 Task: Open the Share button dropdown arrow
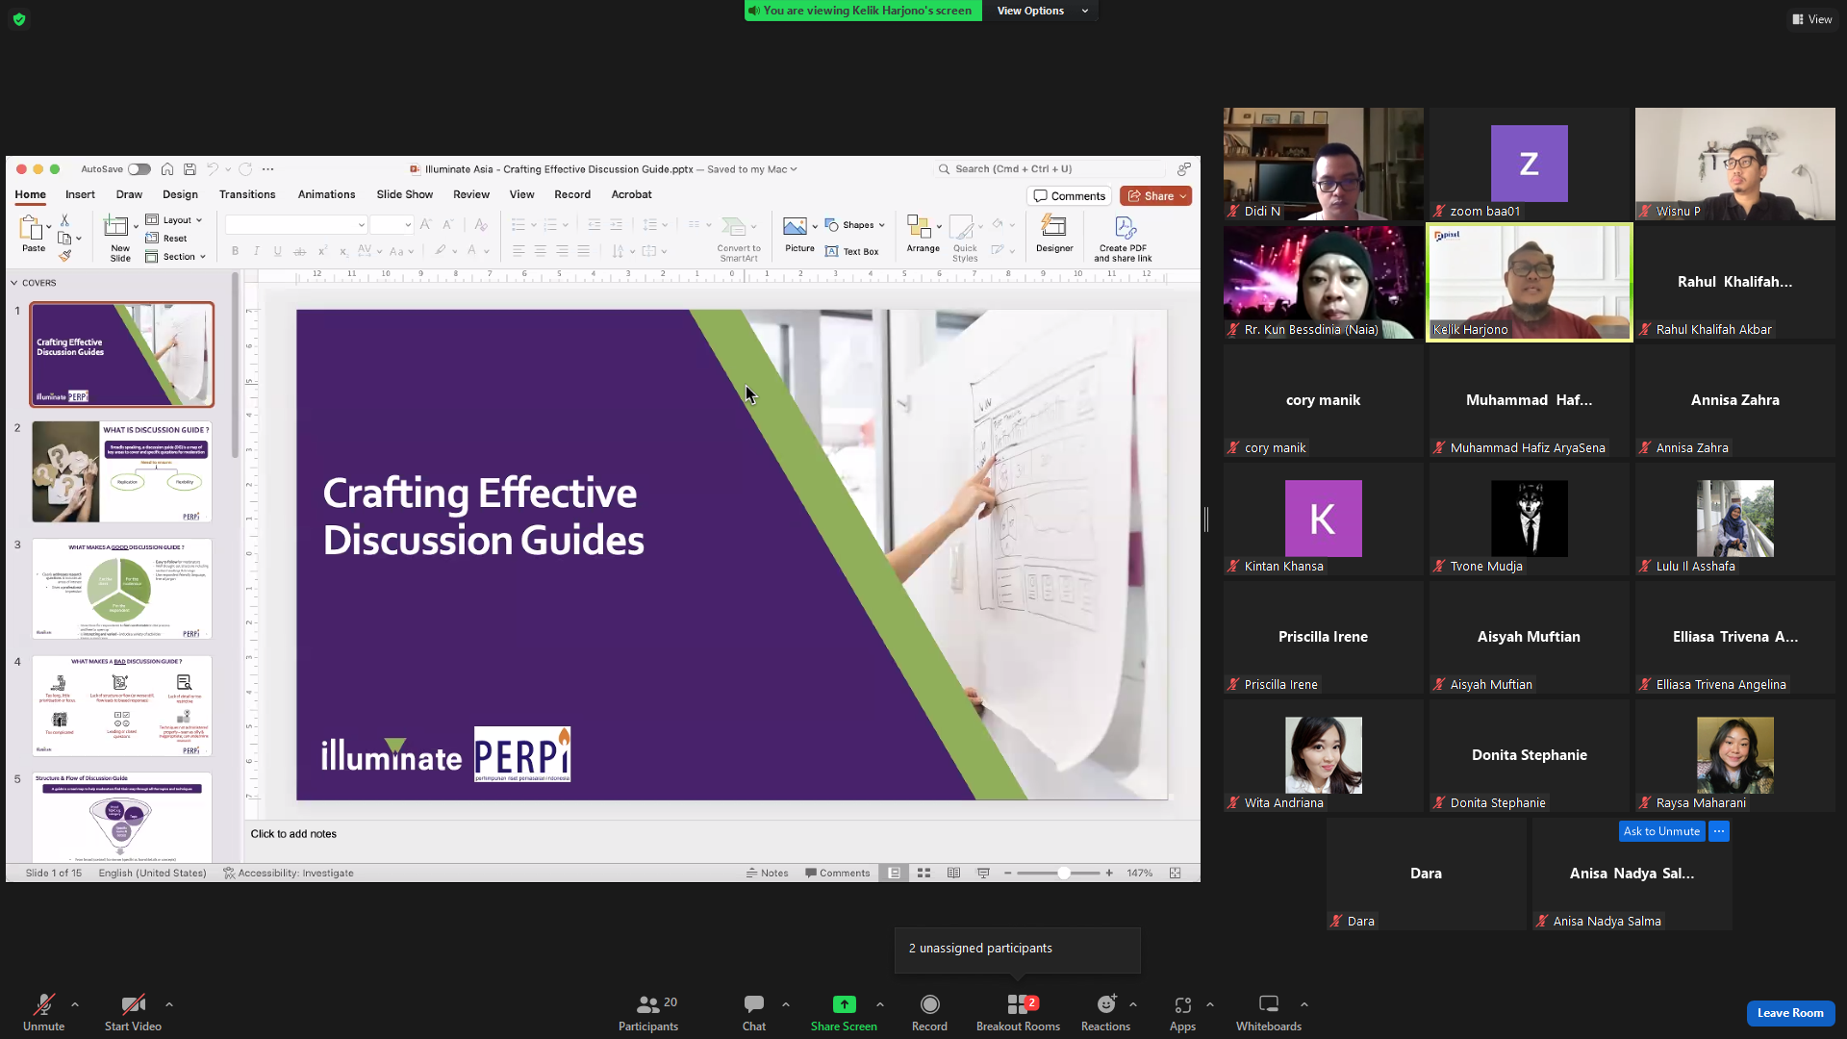pyautogui.click(x=1183, y=196)
